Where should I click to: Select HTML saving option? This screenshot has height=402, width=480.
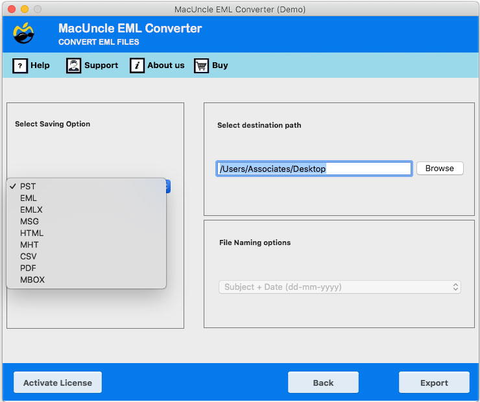pos(86,233)
